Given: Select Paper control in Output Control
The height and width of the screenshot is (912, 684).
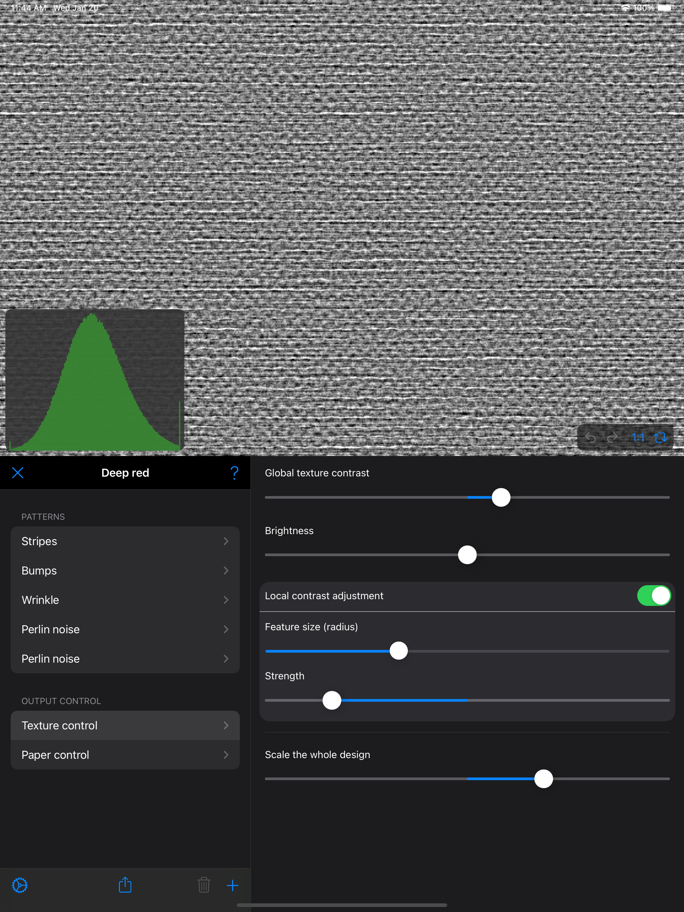Looking at the screenshot, I should click(125, 755).
